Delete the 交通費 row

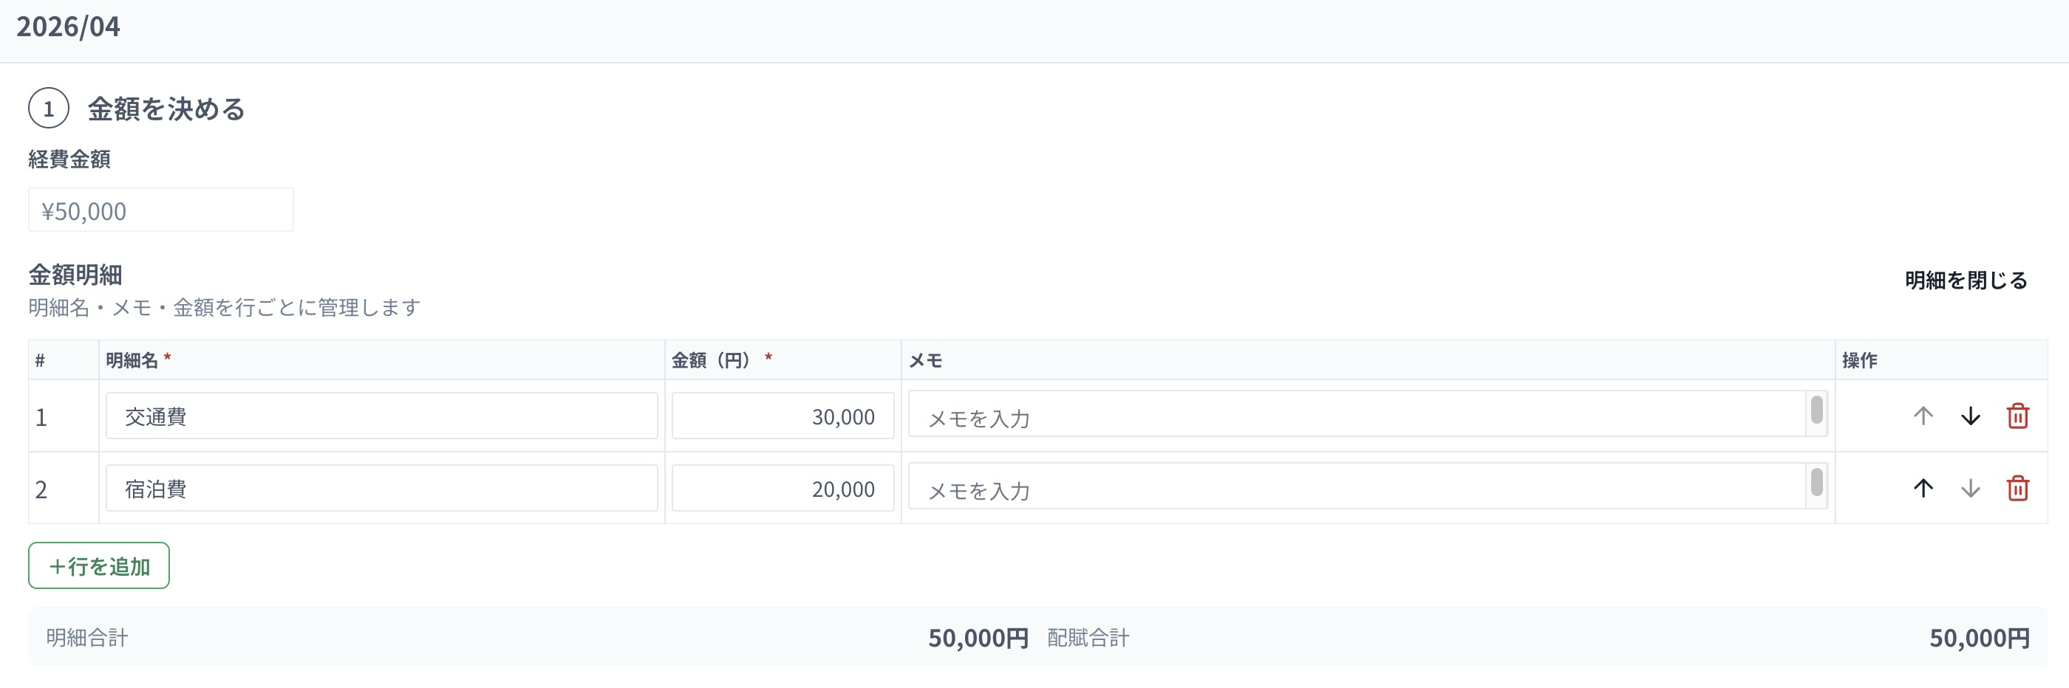2017,416
